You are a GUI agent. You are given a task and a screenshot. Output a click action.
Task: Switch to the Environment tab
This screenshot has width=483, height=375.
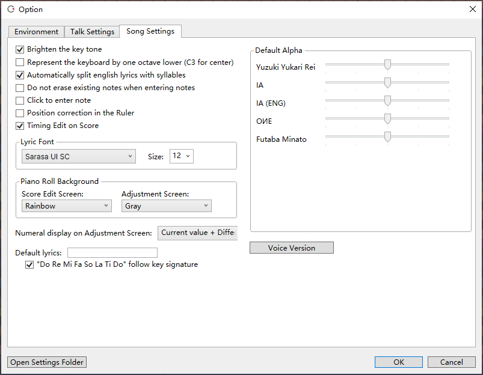(36, 32)
